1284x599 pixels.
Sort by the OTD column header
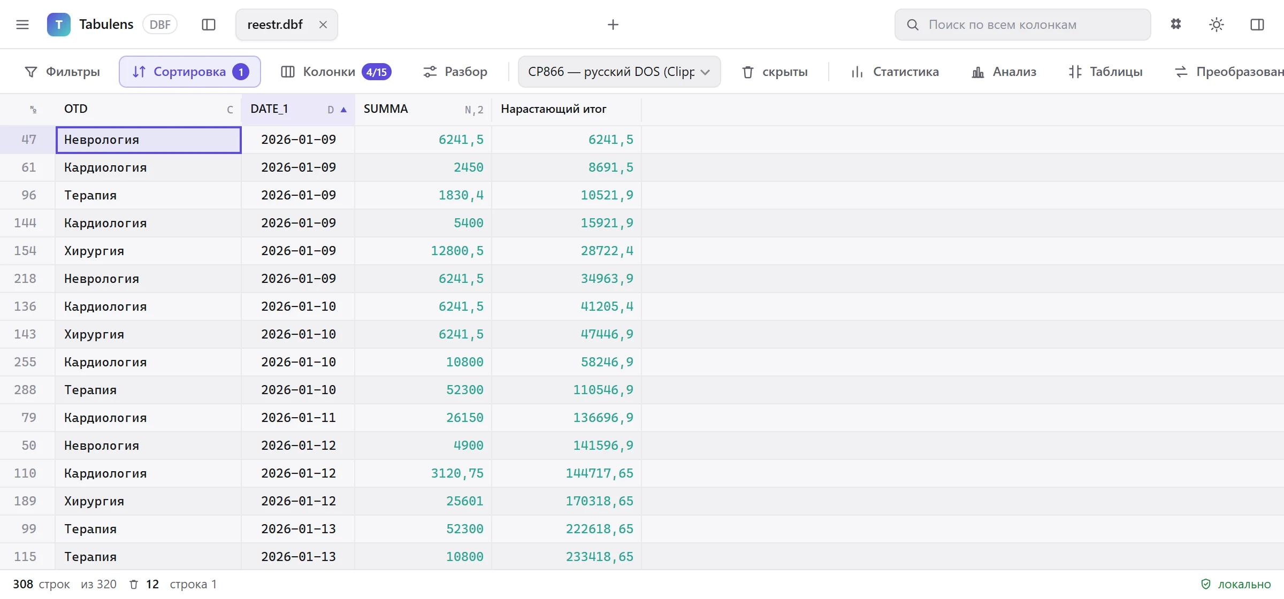tap(148, 109)
